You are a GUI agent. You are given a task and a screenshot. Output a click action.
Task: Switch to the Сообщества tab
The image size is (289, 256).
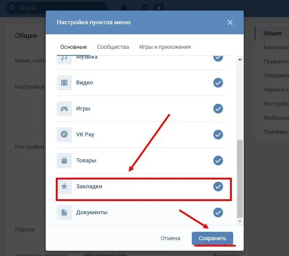113,47
